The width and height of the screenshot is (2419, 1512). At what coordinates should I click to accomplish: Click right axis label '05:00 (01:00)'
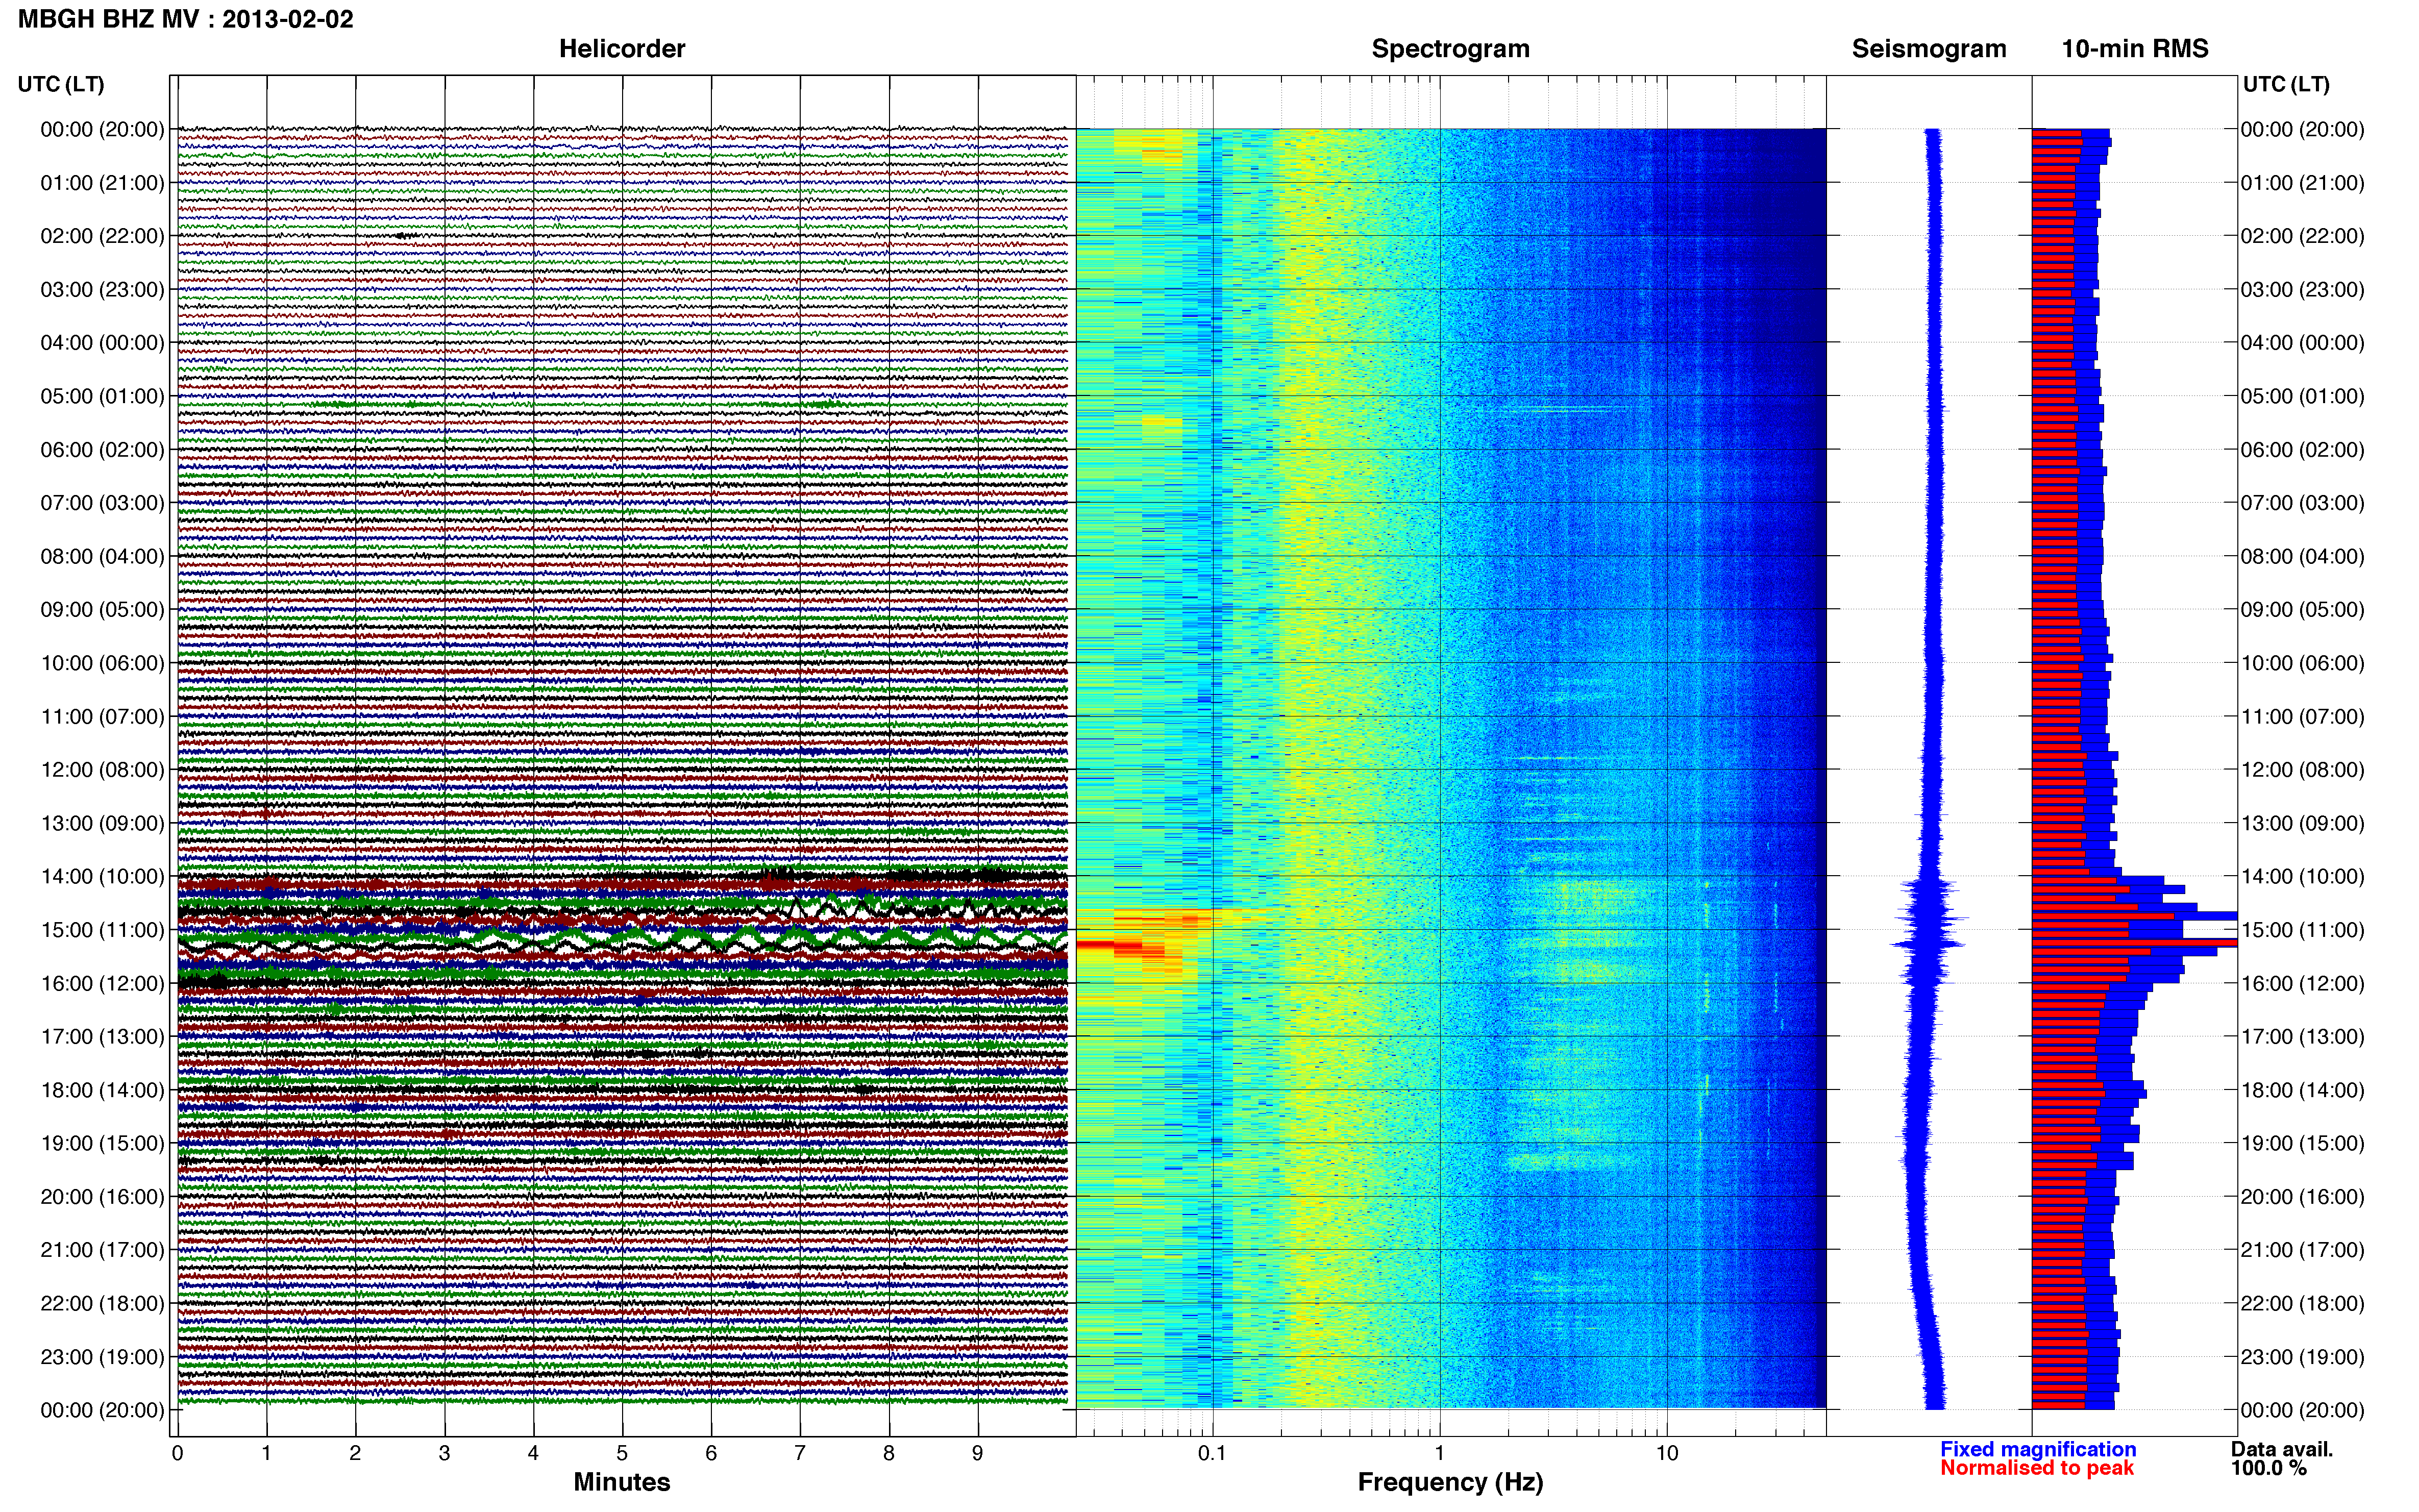[2302, 396]
